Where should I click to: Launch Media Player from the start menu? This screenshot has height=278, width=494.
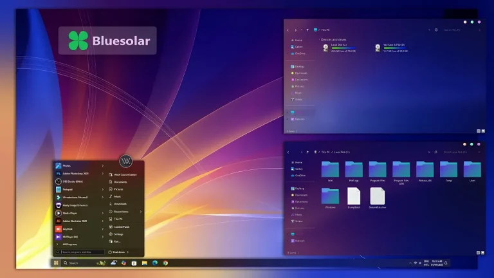coord(78,213)
